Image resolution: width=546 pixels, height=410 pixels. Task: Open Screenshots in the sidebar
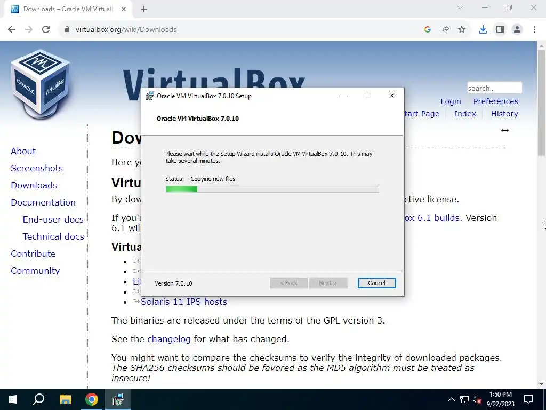pyautogui.click(x=37, y=168)
